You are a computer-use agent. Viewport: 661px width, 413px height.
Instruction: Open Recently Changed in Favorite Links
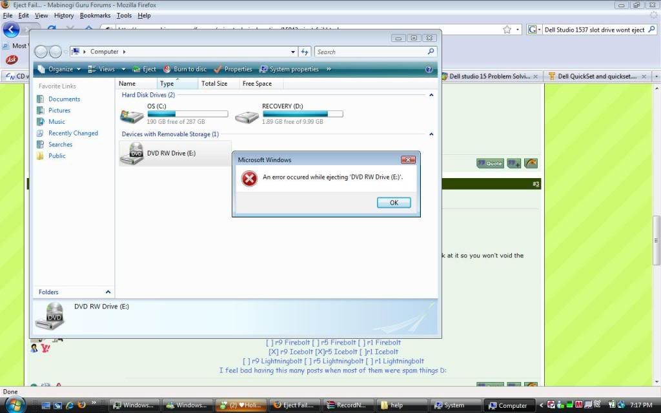click(73, 133)
